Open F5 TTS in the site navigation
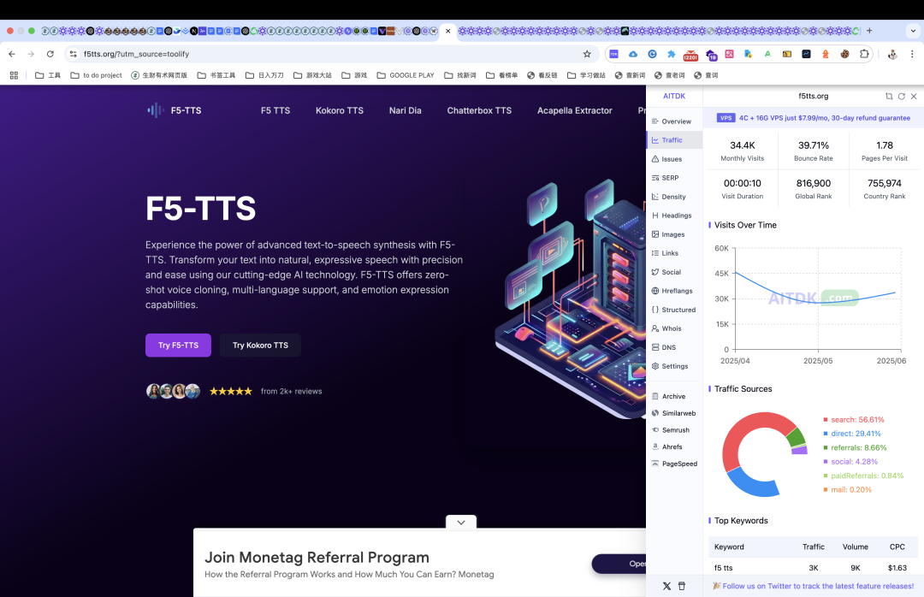 [x=275, y=110]
